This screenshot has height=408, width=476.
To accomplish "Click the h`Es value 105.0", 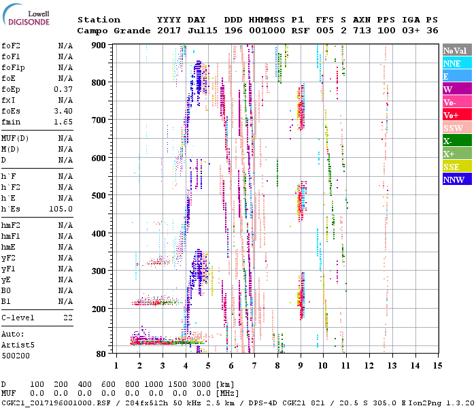I will point(61,209).
